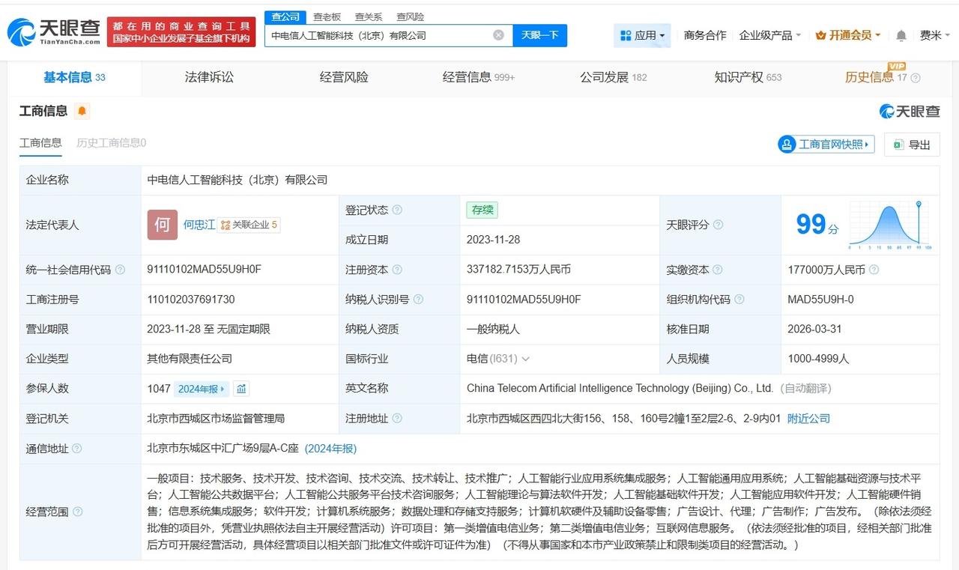Click the orange bell next to 工商信息 heading
This screenshot has width=959, height=570.
point(82,111)
